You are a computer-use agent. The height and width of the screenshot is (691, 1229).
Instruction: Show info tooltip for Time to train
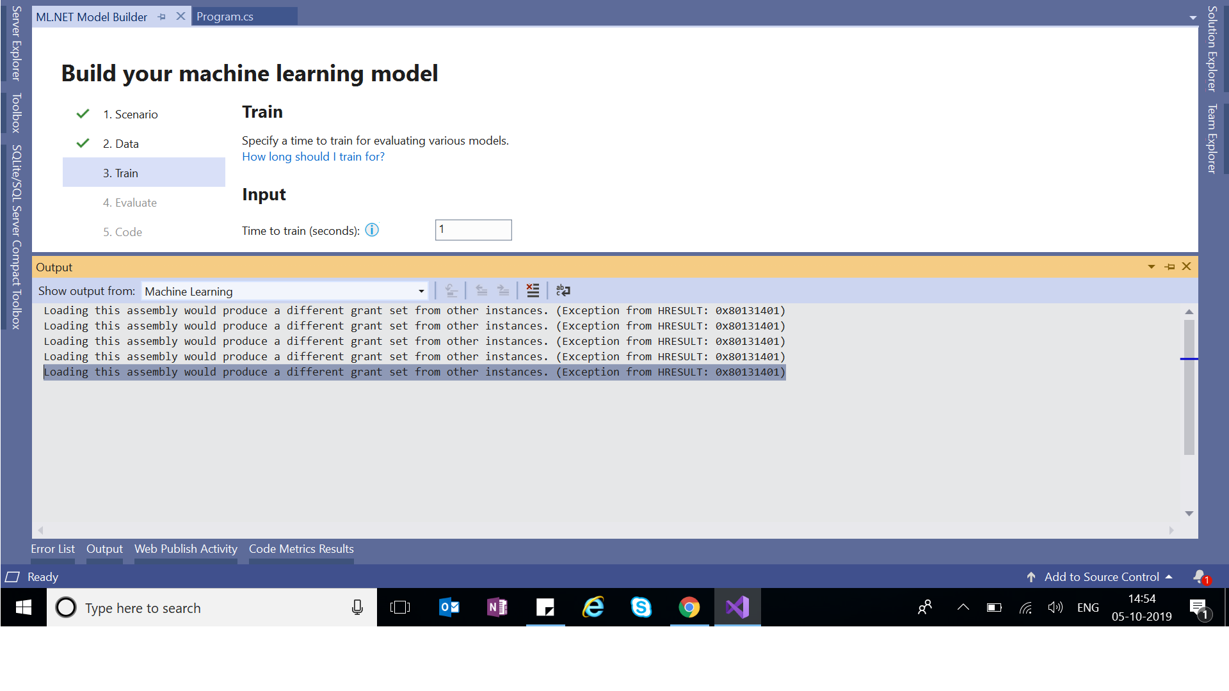pos(372,230)
